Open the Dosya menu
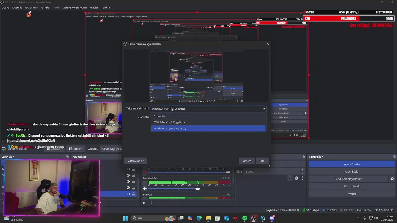The height and width of the screenshot is (223, 397). pos(5,7)
